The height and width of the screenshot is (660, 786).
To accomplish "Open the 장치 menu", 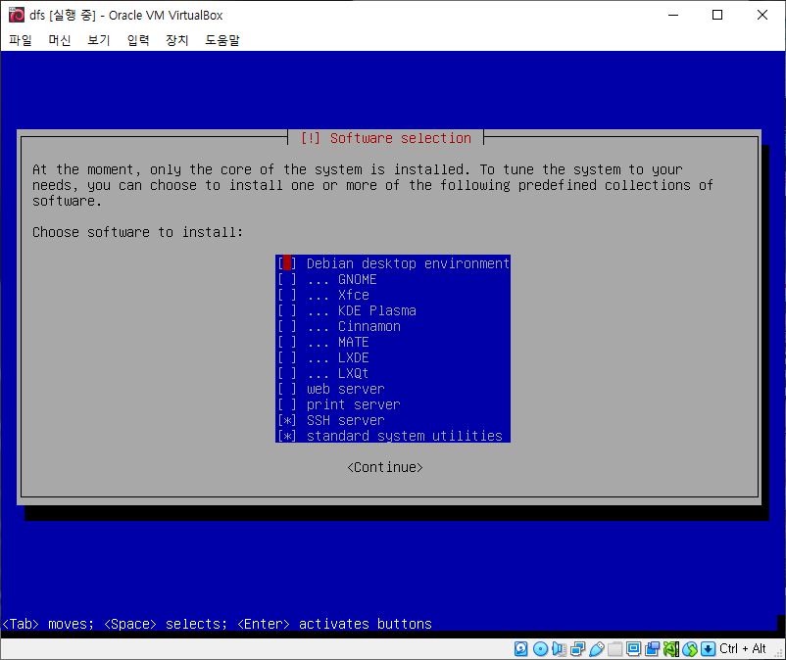I will point(177,40).
